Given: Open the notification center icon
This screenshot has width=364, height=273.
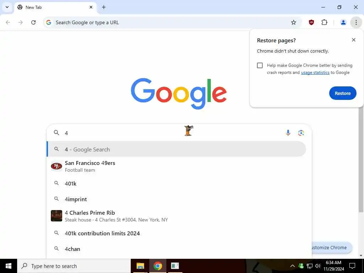Looking at the screenshot, I should (x=352, y=266).
